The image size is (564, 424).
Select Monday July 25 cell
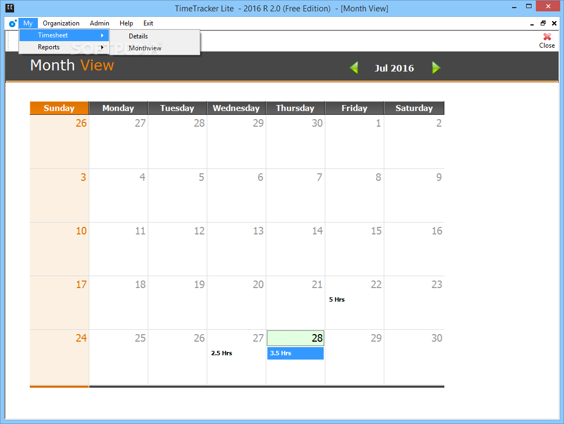click(x=119, y=357)
